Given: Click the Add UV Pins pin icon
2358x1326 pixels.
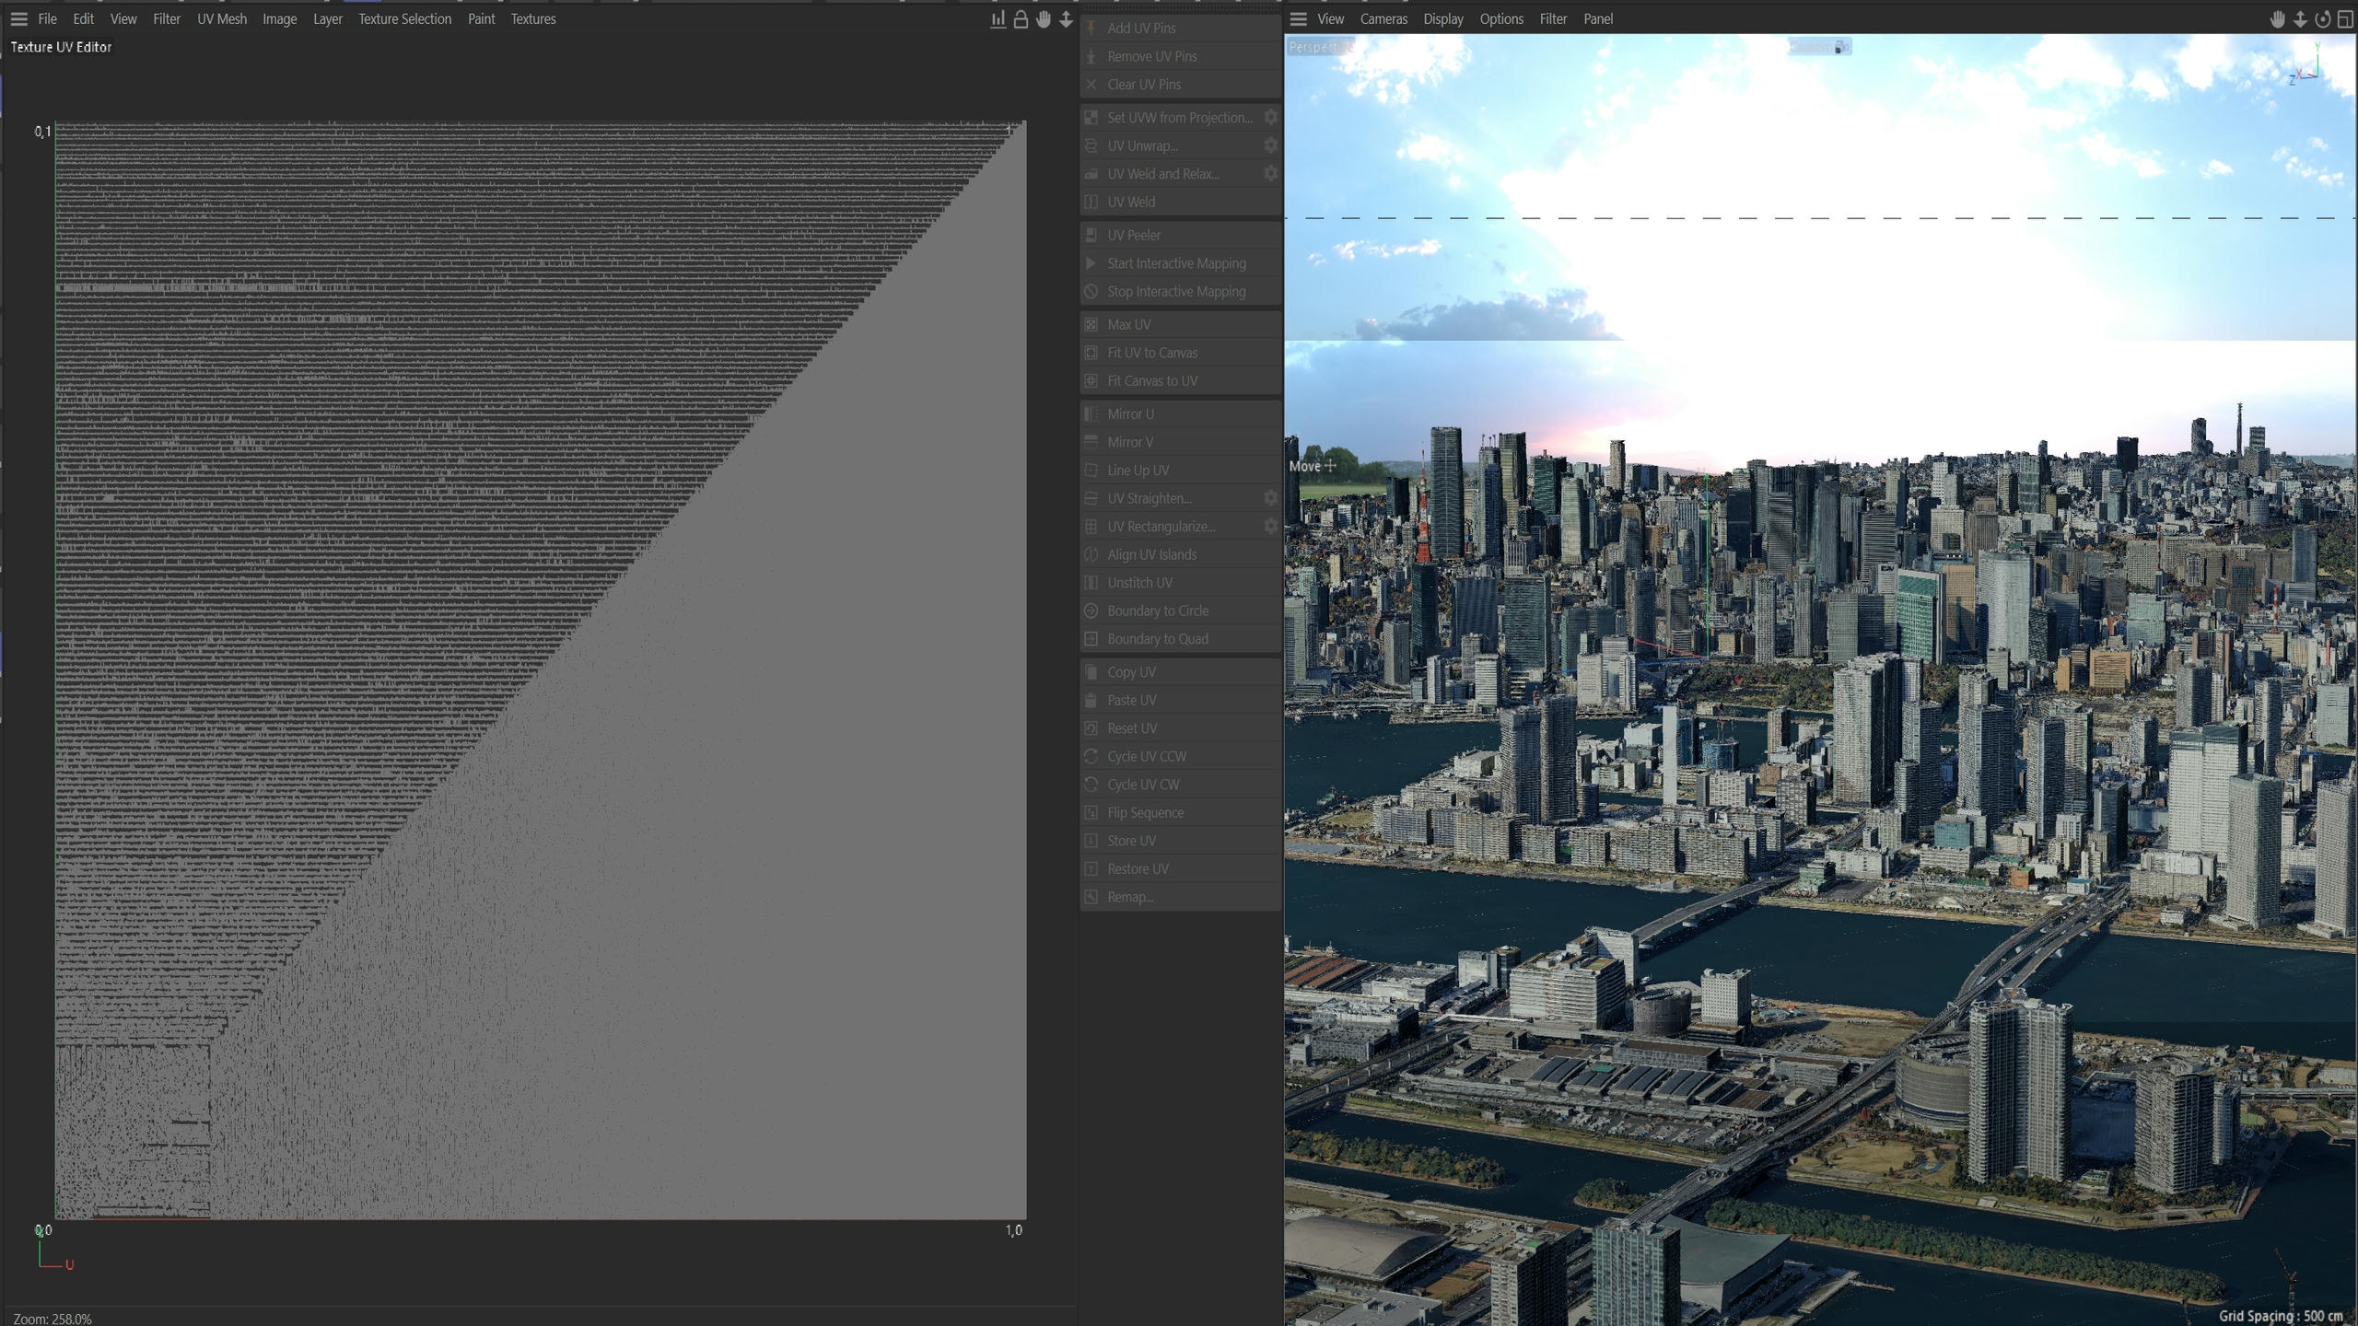Looking at the screenshot, I should point(1091,28).
